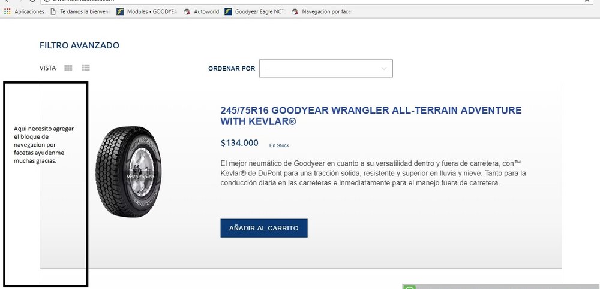Click the Ordenar Por chevron arrow

click(x=384, y=69)
